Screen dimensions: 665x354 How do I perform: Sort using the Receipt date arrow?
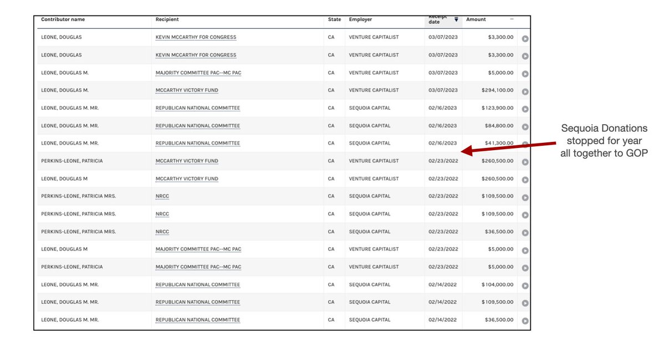[x=456, y=19]
